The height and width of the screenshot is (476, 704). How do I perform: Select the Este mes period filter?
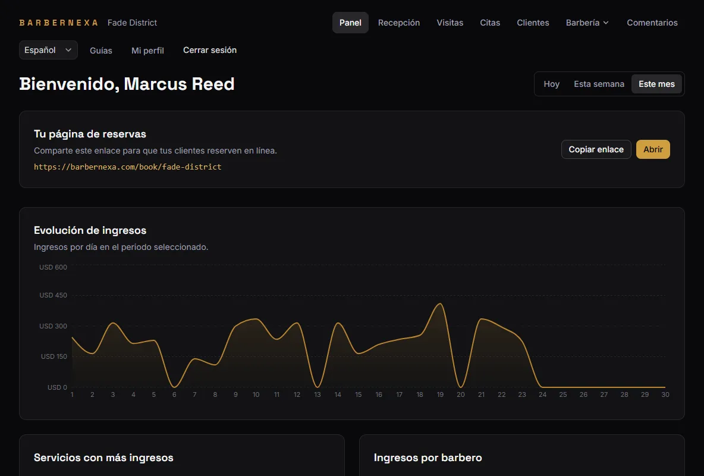point(656,84)
